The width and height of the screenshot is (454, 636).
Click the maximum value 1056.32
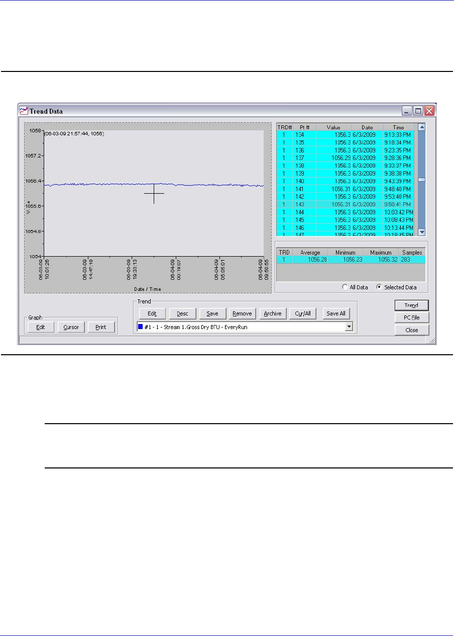(x=381, y=259)
